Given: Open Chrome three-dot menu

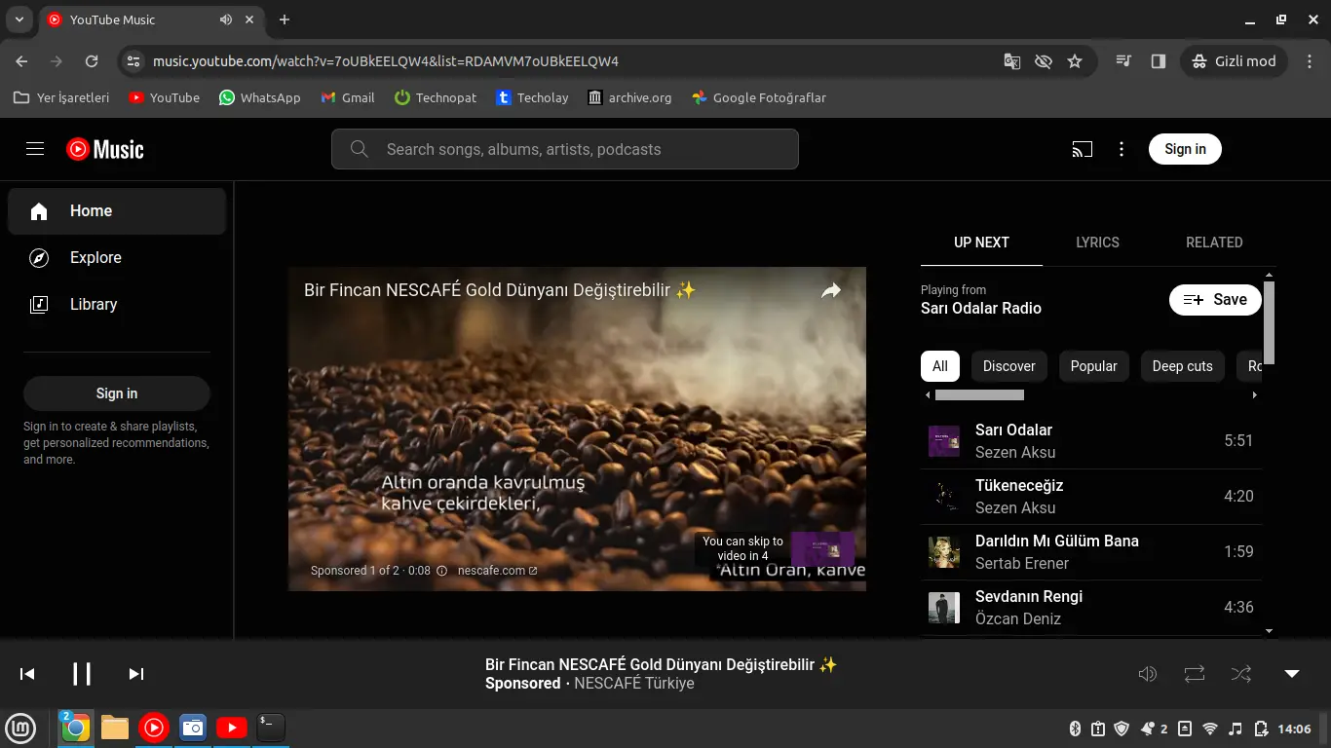Looking at the screenshot, I should click(x=1308, y=61).
